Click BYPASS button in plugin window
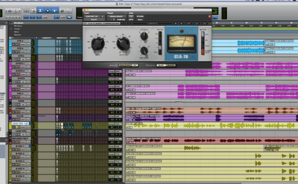The height and width of the screenshot is (184, 298). pos(140,16)
